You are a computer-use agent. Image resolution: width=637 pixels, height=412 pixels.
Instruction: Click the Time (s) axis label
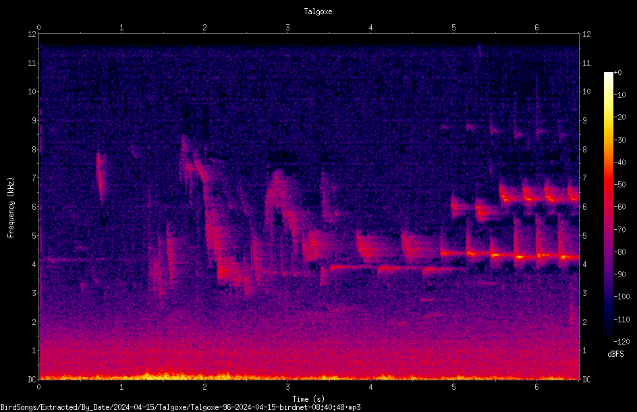(308, 399)
